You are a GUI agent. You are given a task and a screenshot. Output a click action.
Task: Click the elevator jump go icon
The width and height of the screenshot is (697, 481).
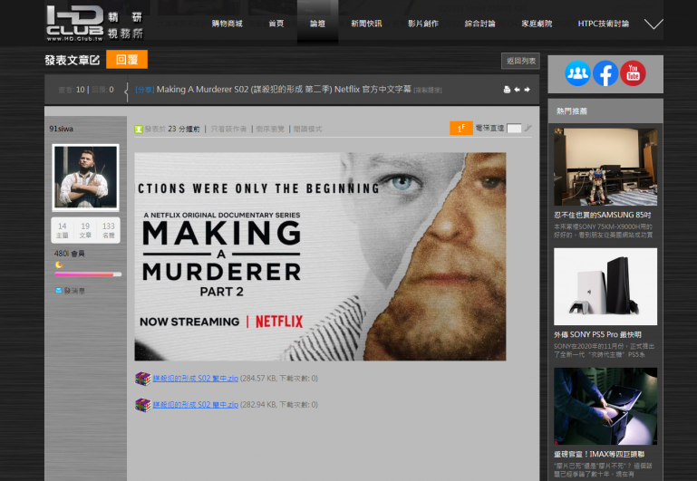[528, 128]
